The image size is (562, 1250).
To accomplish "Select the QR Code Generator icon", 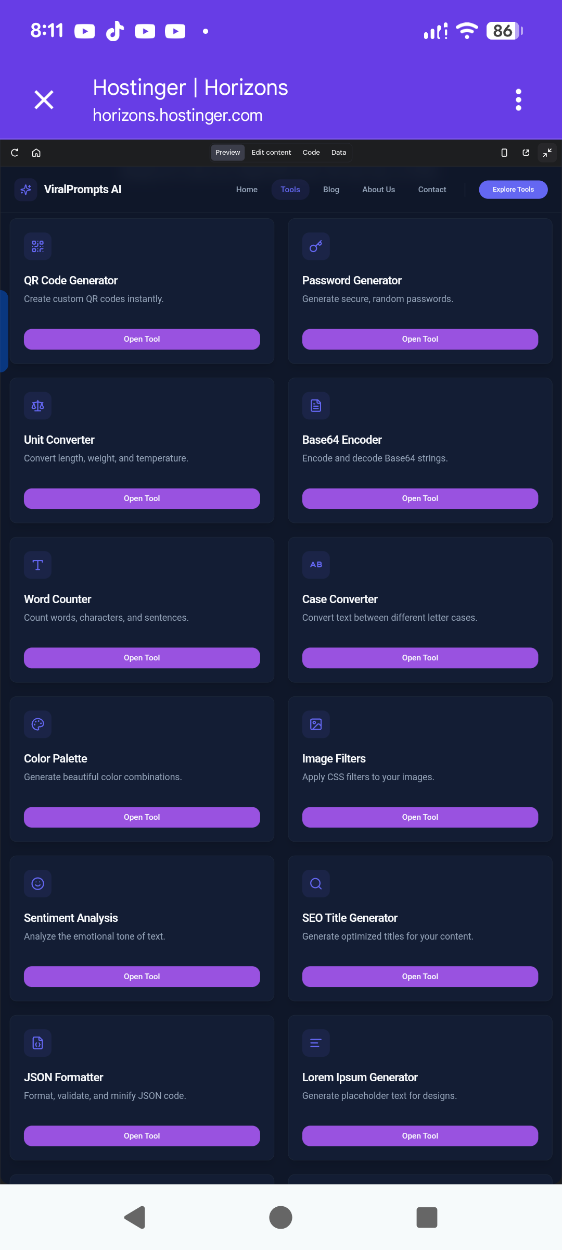I will point(37,246).
